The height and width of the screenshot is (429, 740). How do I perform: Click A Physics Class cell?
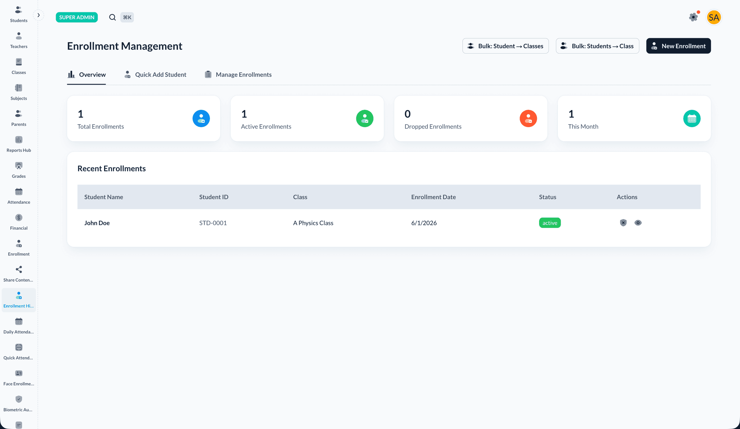(313, 223)
